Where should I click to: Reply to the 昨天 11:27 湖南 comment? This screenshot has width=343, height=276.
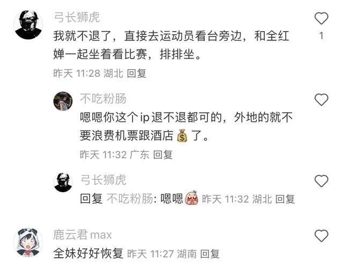210,254
